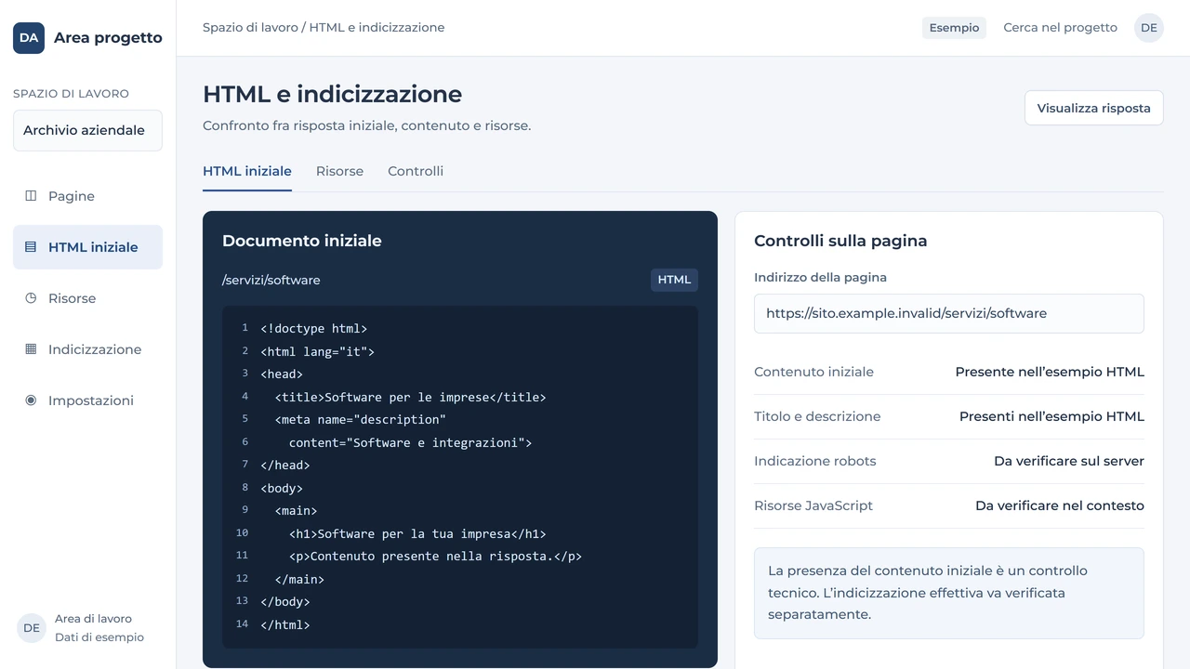The height and width of the screenshot is (669, 1190).
Task: Click the title tag code line
Action: 410,397
